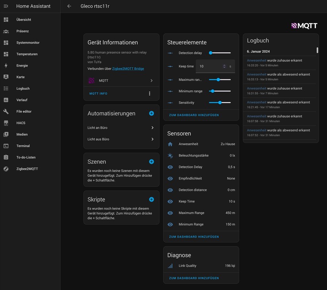Expand the Licht an Büro automation
Screen dimensions: 327x290
[x=151, y=128]
